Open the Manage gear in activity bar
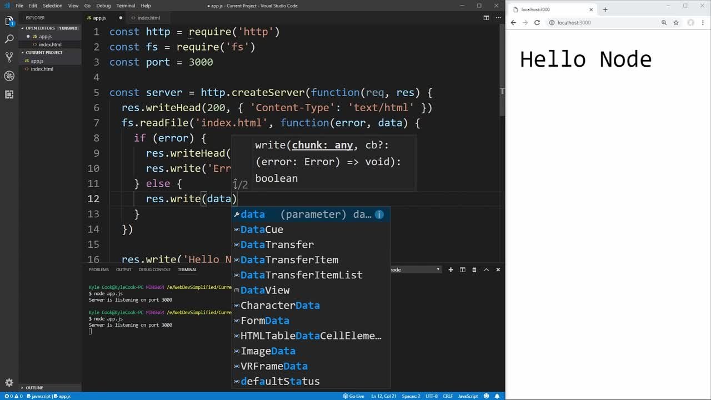 coord(9,382)
